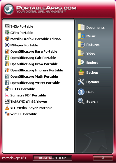Click the PuTTY Portable icon

click(x=7, y=89)
